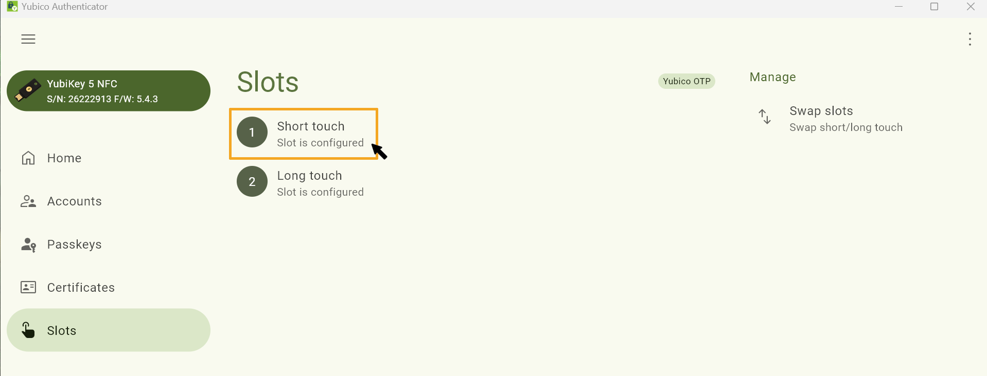Select the YubiKey 5 NFC device card
The image size is (987, 376).
tap(108, 90)
